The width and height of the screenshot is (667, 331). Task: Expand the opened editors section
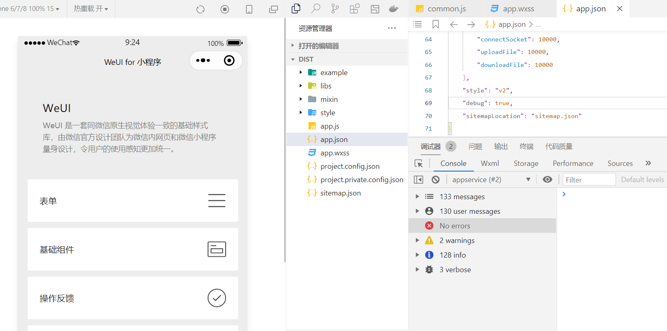tap(347, 46)
